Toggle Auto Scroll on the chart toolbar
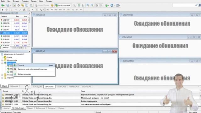Viewport: 201px width, 113px height. pos(97,5)
